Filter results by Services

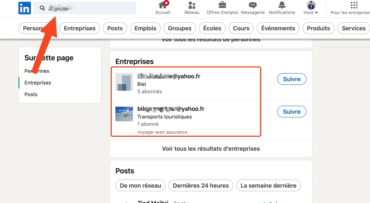tap(354, 29)
